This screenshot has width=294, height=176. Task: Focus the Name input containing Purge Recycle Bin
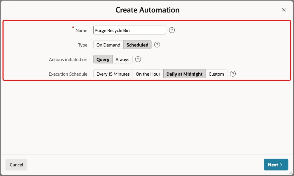129,30
